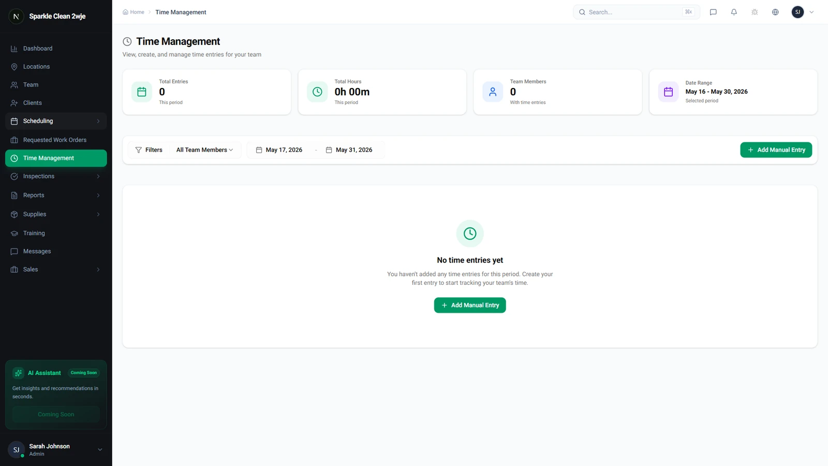Open the Training section
828x466 pixels.
click(56, 234)
